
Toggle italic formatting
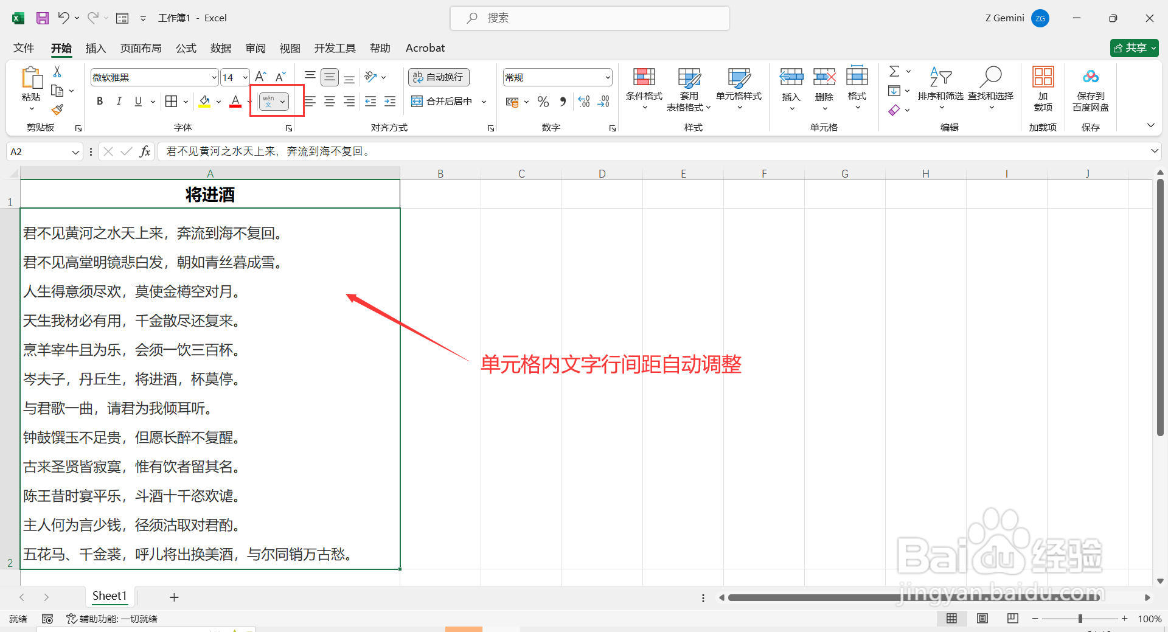click(119, 101)
